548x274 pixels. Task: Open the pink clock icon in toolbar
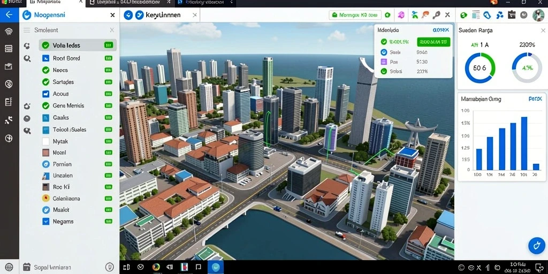[x=401, y=15]
